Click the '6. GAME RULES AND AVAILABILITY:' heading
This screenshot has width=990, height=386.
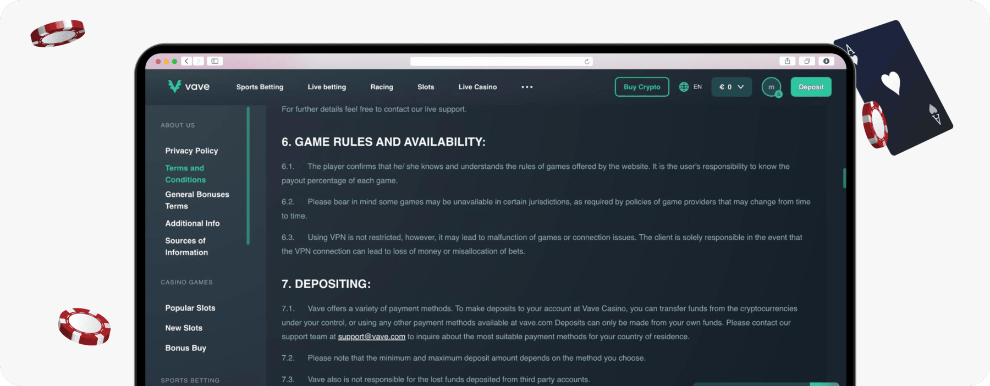pyautogui.click(x=383, y=142)
